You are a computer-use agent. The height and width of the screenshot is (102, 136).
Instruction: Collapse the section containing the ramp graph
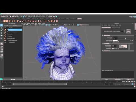(x=103, y=43)
